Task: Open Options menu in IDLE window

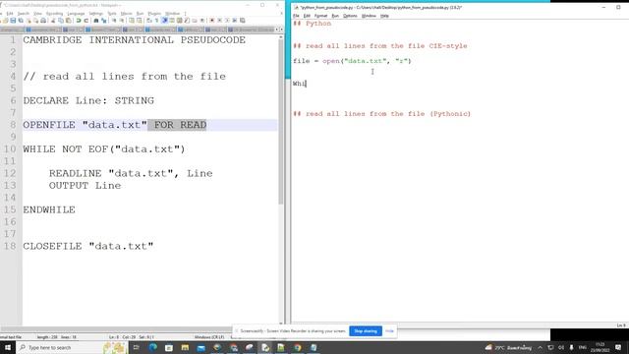Action: 350,16
